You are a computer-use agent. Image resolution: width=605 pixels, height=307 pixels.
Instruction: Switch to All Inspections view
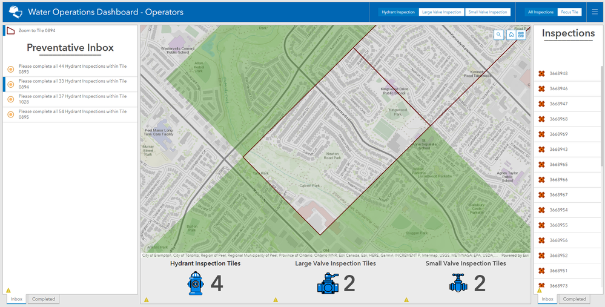[541, 12]
